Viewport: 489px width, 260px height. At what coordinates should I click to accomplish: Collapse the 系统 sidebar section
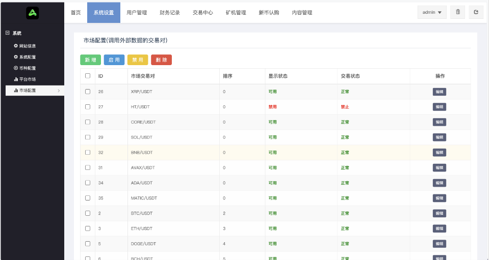(x=8, y=33)
